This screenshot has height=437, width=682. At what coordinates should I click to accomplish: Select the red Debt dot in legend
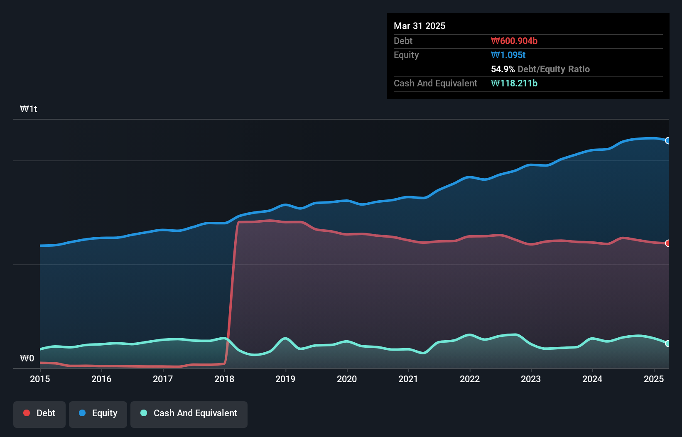click(x=27, y=413)
